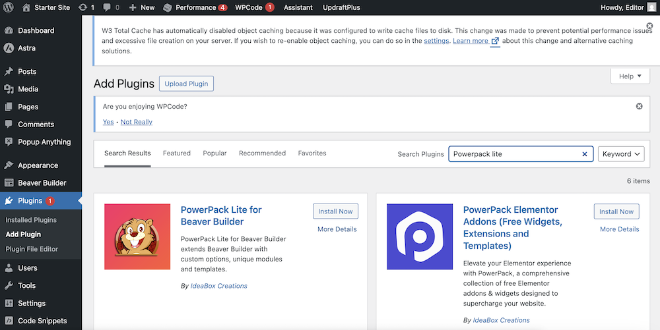Open Code Snippets in the sidebar

click(x=41, y=321)
